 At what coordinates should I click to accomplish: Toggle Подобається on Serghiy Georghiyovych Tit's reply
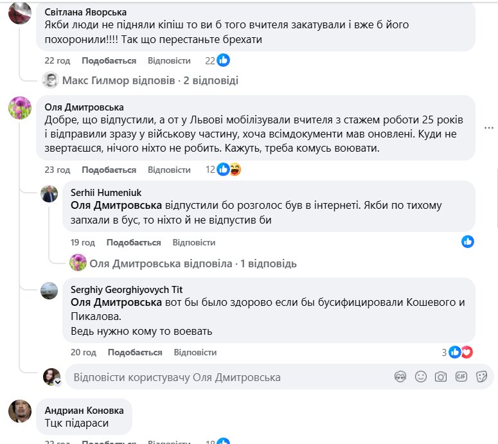135,352
